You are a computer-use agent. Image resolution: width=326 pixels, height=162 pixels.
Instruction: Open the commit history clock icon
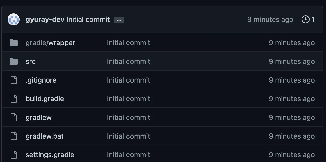click(305, 19)
